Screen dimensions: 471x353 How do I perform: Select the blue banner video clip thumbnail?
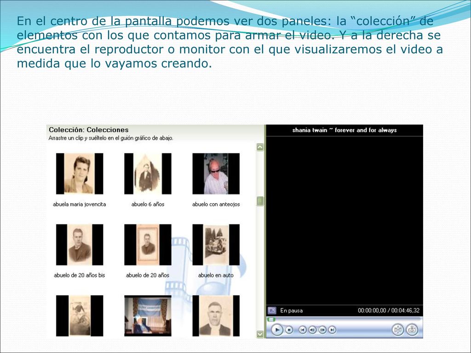tap(148, 315)
